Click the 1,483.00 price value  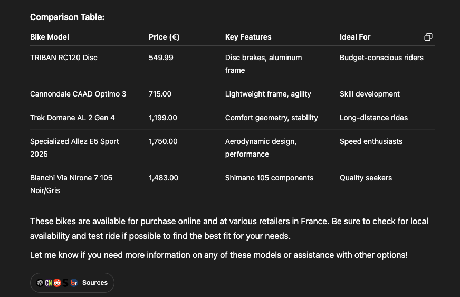(x=164, y=178)
